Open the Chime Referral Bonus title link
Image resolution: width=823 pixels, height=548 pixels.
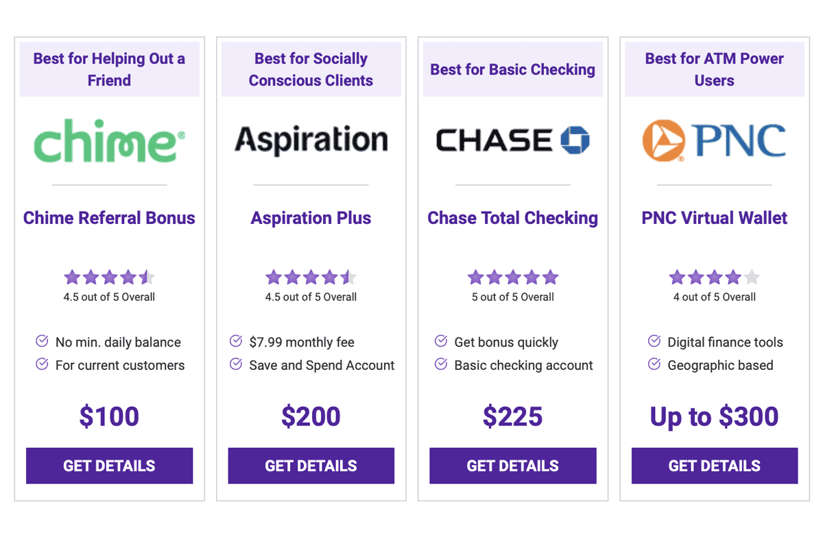pyautogui.click(x=109, y=219)
